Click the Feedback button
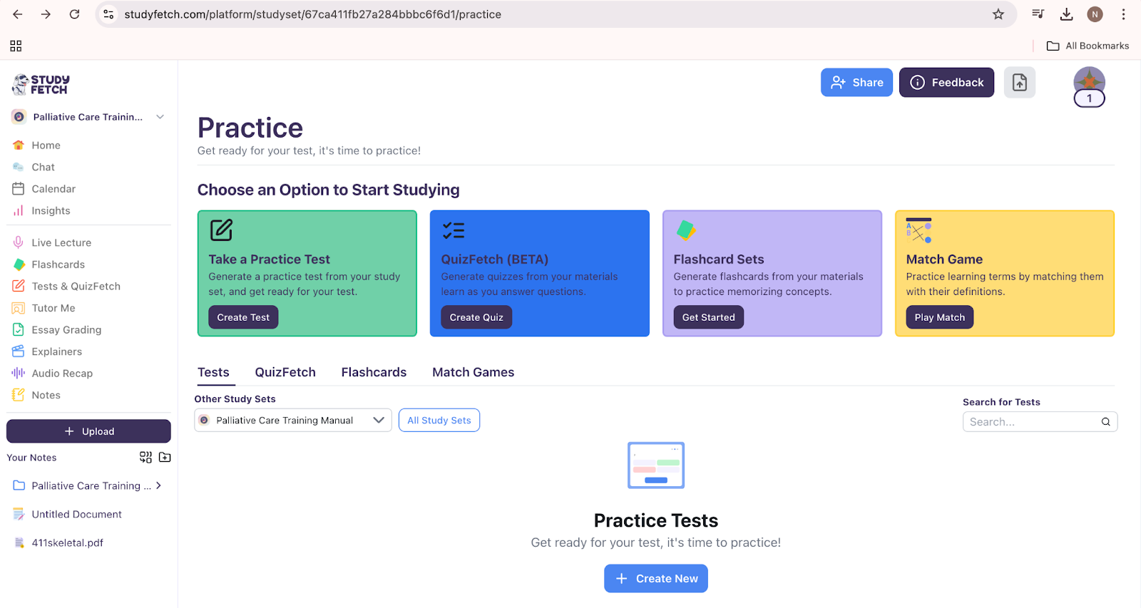The image size is (1141, 608). point(946,83)
